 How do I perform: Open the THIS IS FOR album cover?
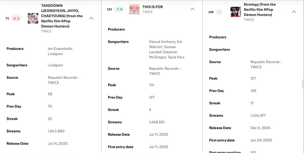[134, 9]
